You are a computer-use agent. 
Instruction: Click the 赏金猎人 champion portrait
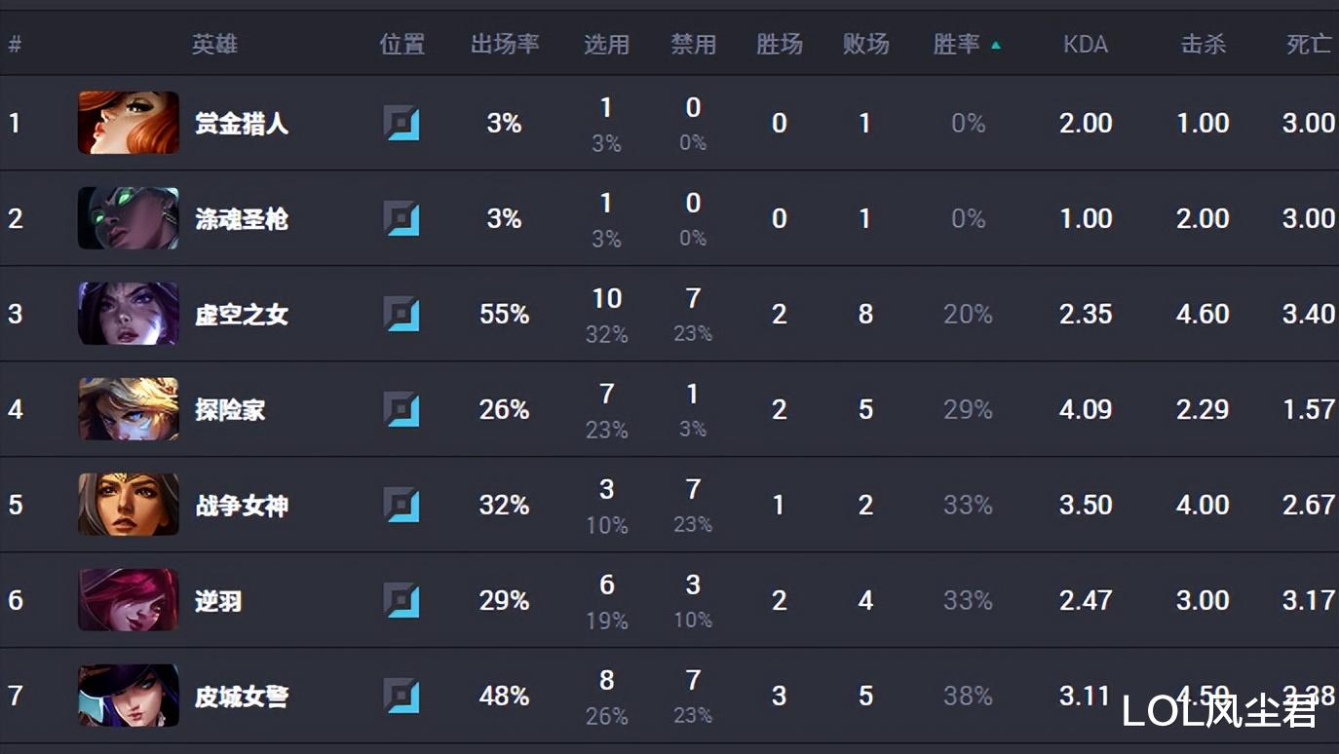(129, 123)
